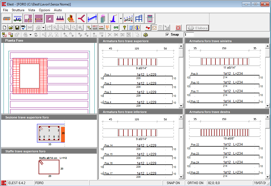The image size is (271, 186).
Task: Open the Opzioni menu
Action: tap(44, 10)
